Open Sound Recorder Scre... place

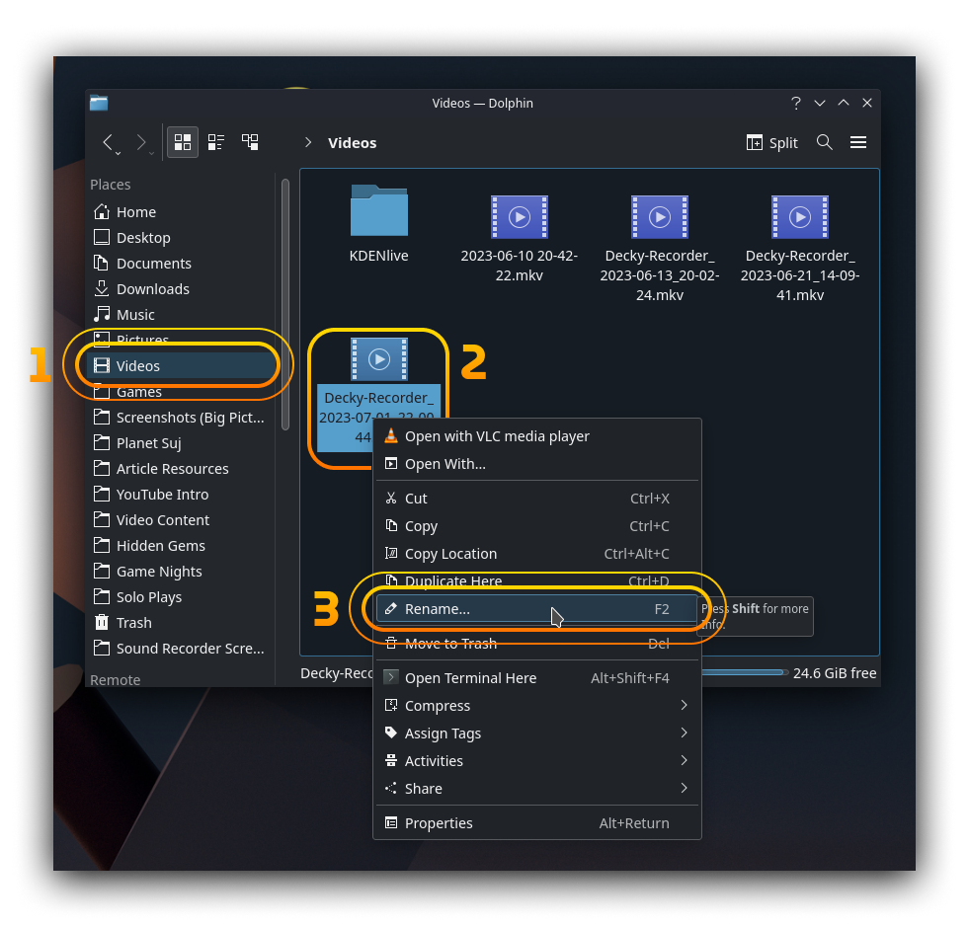(x=183, y=649)
